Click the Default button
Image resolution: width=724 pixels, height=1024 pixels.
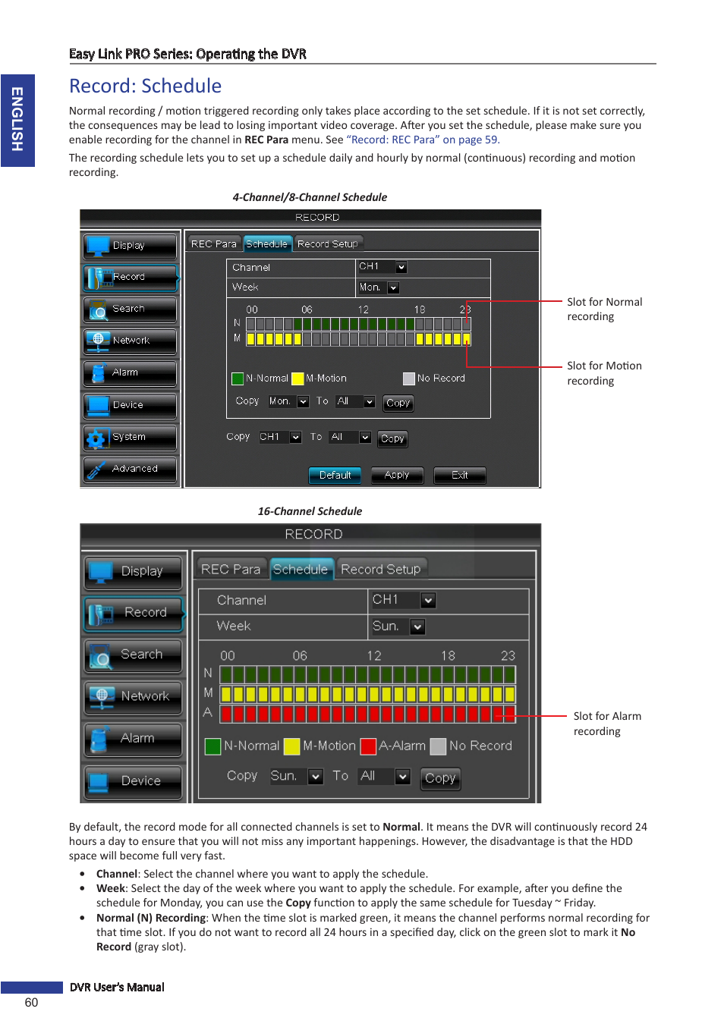pos(335,476)
